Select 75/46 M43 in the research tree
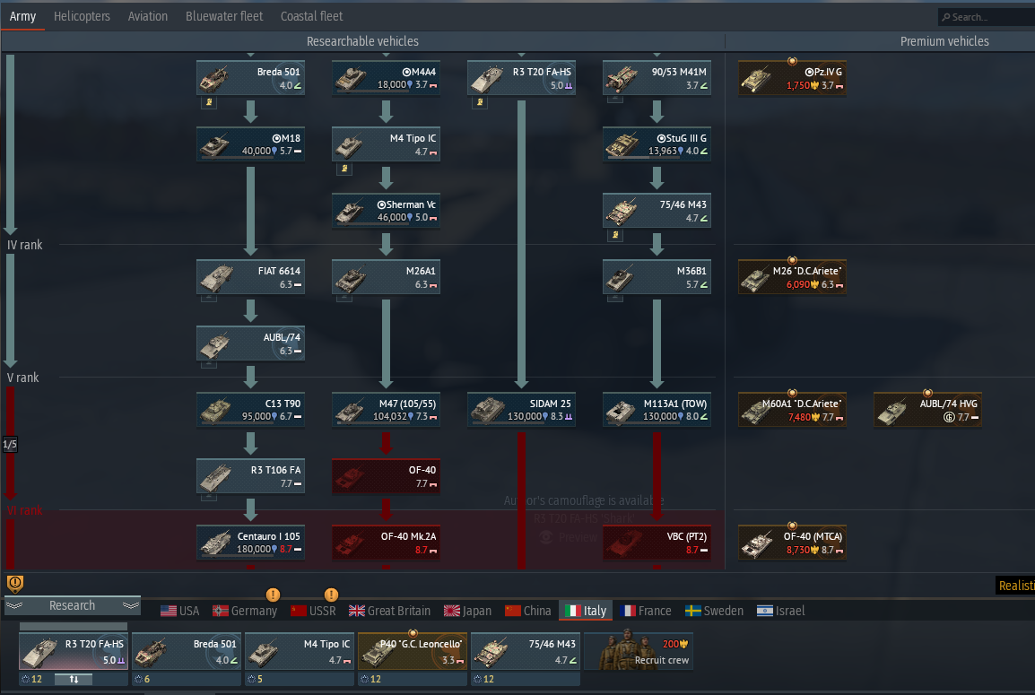This screenshot has width=1035, height=695. (657, 212)
